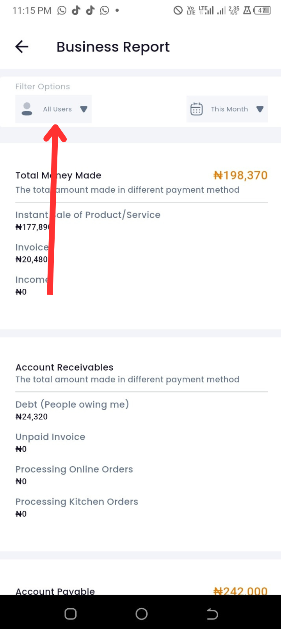Viewport: 281px width, 629px height.
Task: Expand the This Month dropdown arrow
Action: (260, 109)
